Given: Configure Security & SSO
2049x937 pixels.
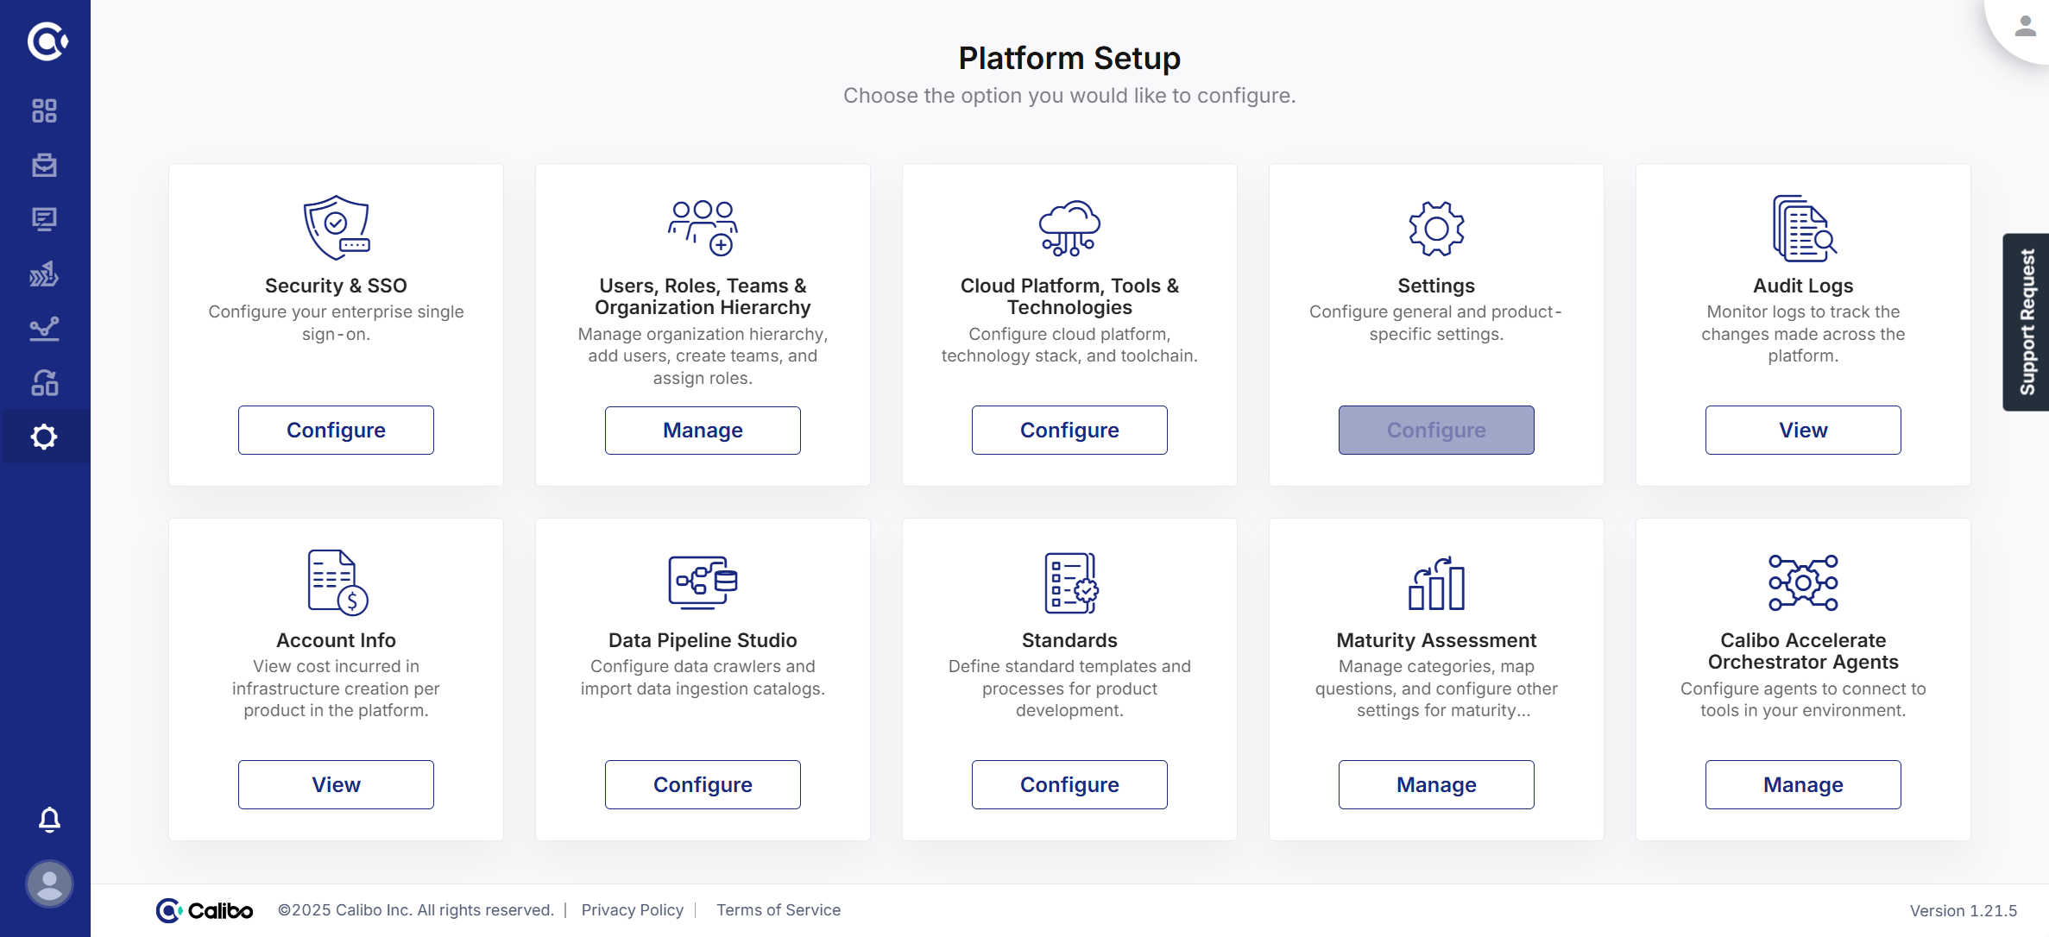Looking at the screenshot, I should [x=336, y=430].
